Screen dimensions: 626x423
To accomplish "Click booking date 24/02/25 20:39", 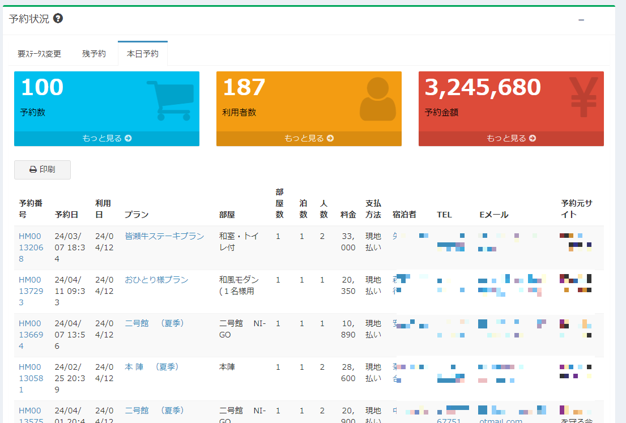I will tap(70, 378).
